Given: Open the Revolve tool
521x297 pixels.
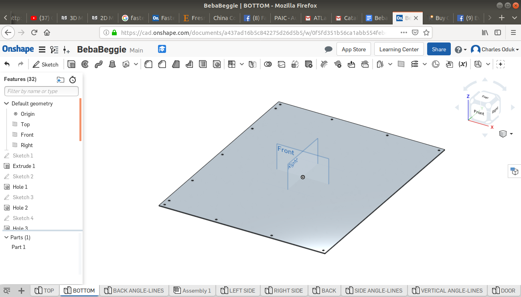Looking at the screenshot, I should [x=85, y=64].
